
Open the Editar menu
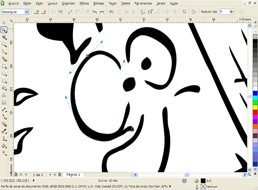tap(27, 3)
